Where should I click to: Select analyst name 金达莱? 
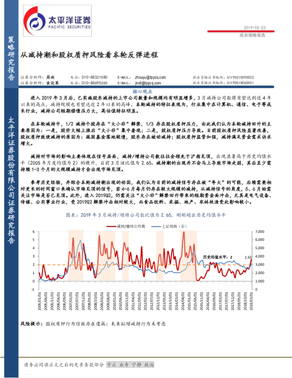tap(52, 83)
